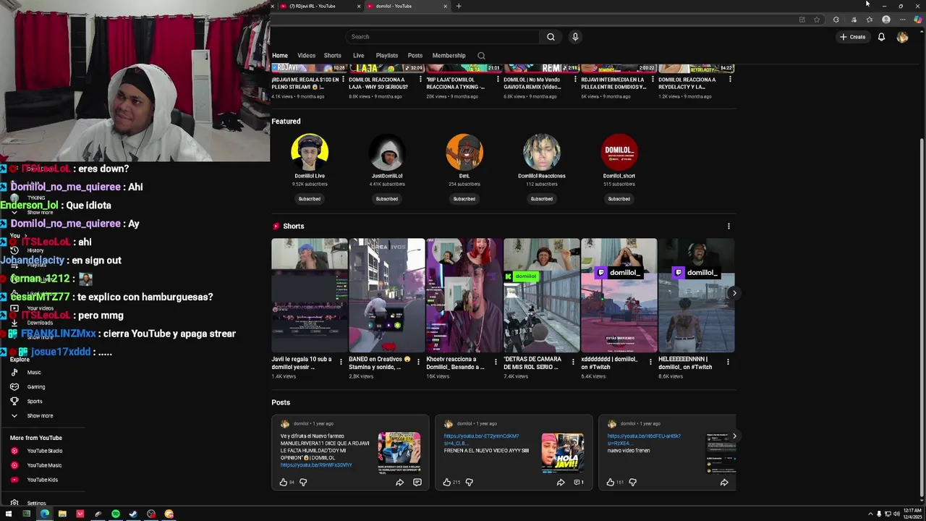The image size is (926, 521).
Task: Toggle Subscribed on Domilol Live channel
Action: point(310,199)
